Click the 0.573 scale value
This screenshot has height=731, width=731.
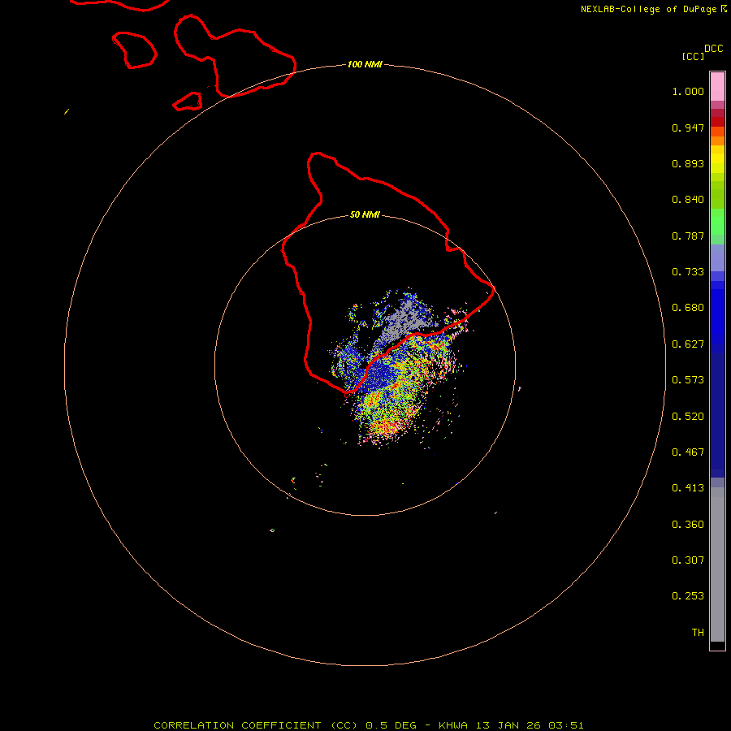688,380
